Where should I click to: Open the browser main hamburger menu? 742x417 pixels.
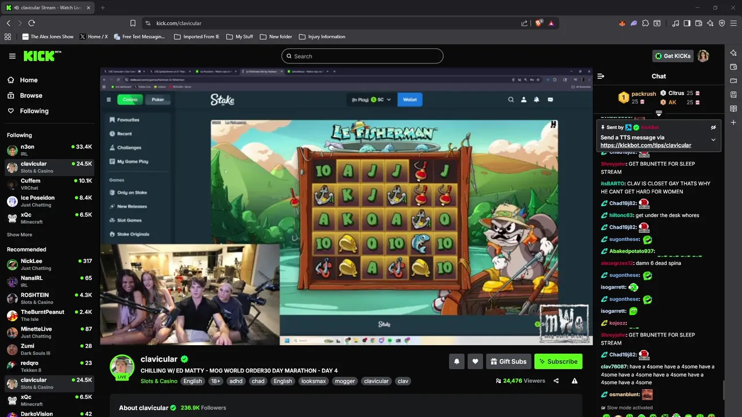tap(733, 23)
